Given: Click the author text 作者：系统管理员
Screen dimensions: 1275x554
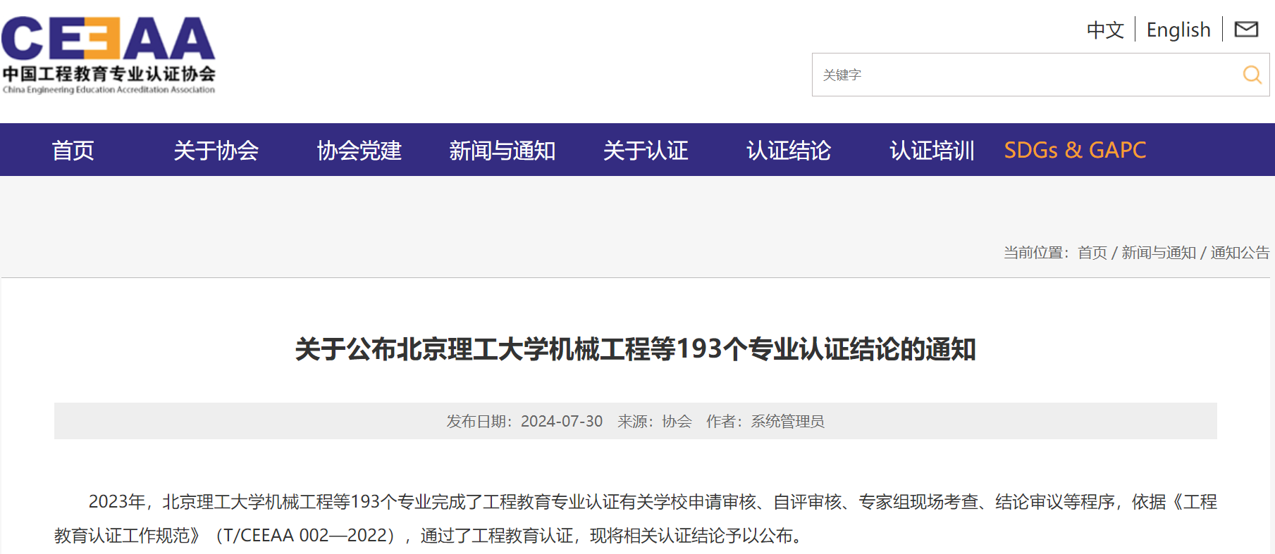Looking at the screenshot, I should point(765,421).
